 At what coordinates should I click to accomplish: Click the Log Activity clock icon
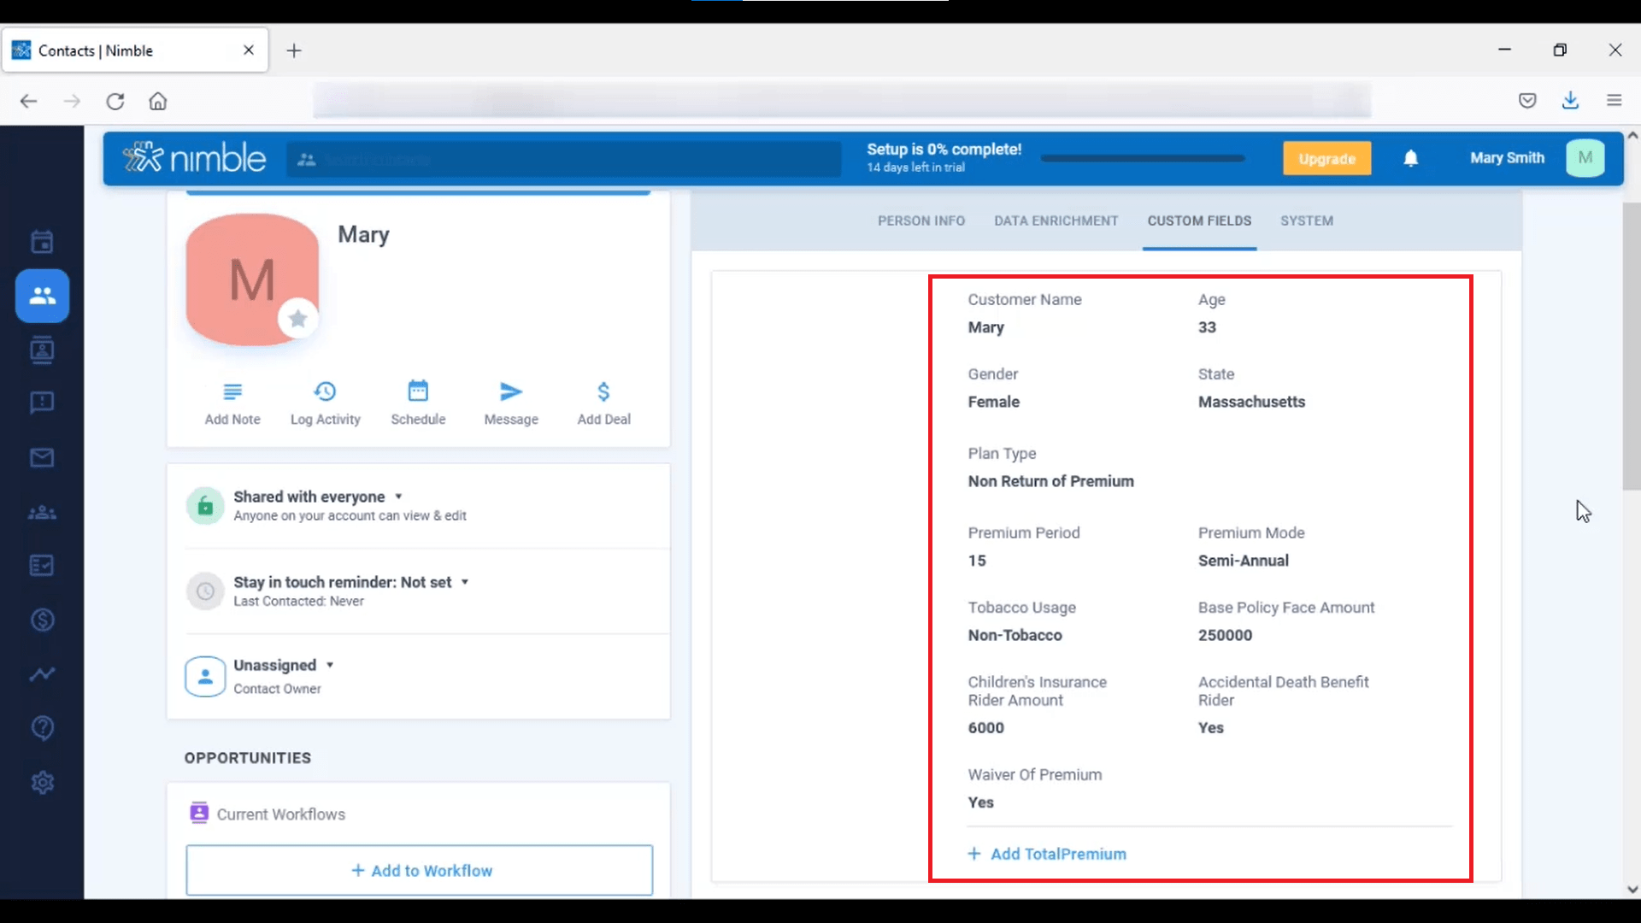[325, 391]
